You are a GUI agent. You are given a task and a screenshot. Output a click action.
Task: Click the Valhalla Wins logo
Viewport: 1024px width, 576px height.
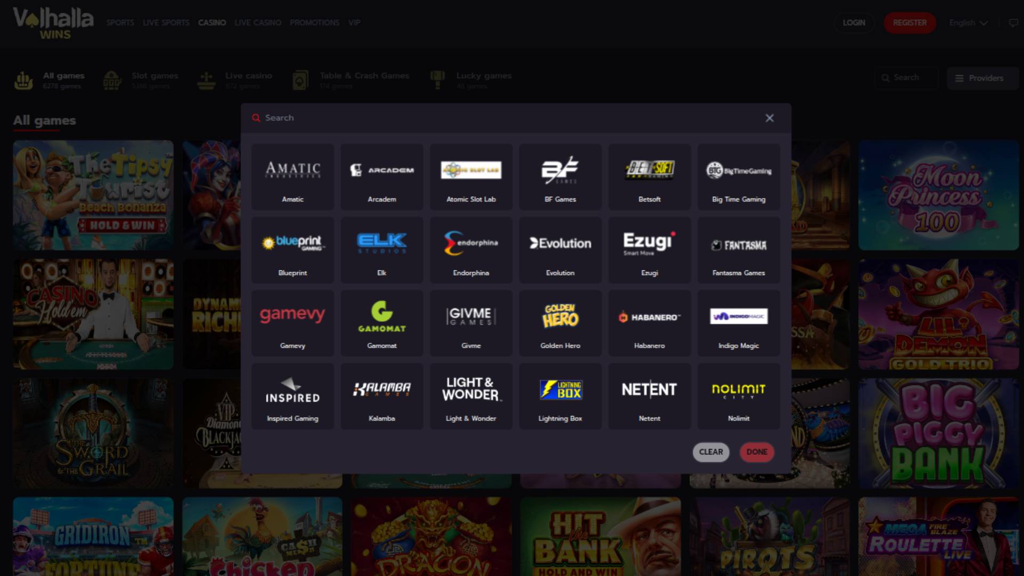[x=53, y=23]
